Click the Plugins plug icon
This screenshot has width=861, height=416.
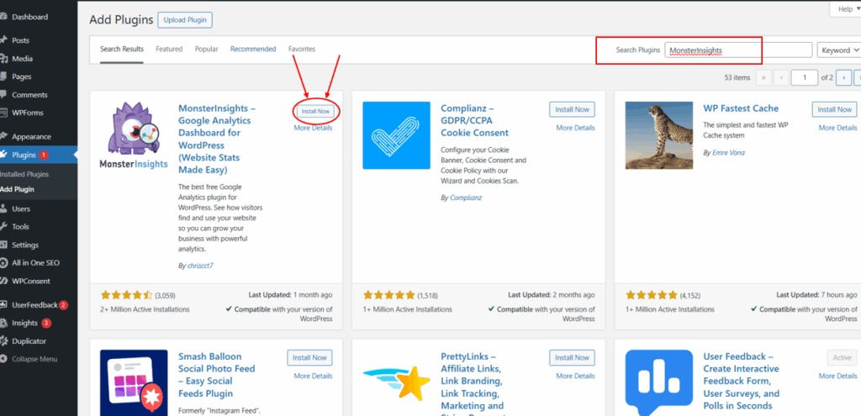(x=3, y=155)
